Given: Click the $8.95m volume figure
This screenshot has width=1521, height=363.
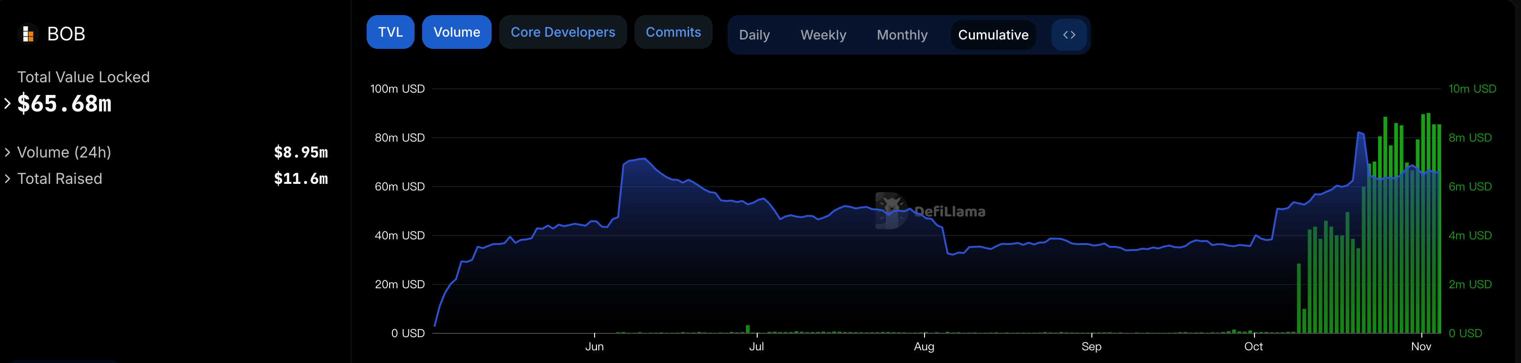Looking at the screenshot, I should point(300,152).
